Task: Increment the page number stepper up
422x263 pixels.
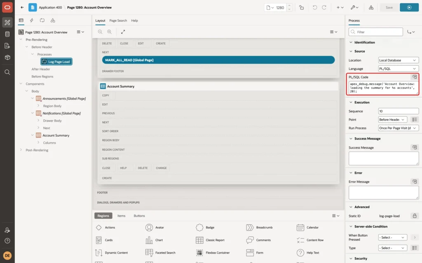Action: (x=289, y=5)
